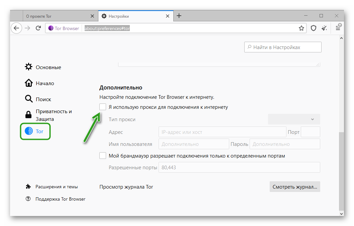
Task: Open Приватность и Защита category
Action: point(48,115)
